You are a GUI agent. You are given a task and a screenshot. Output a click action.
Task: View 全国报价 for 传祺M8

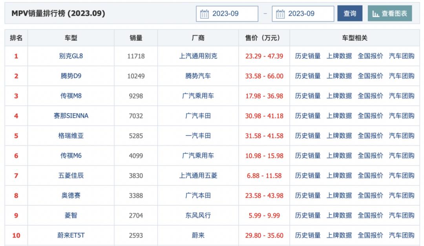click(370, 96)
